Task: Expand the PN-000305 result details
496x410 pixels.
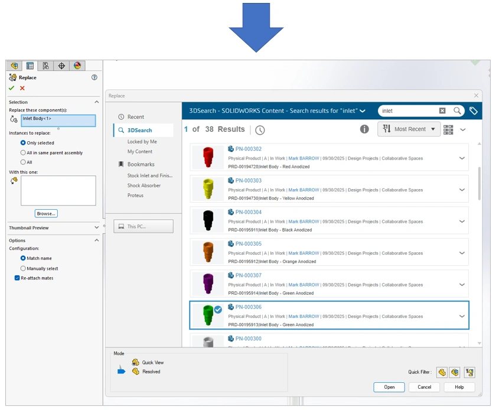Action: (462, 253)
